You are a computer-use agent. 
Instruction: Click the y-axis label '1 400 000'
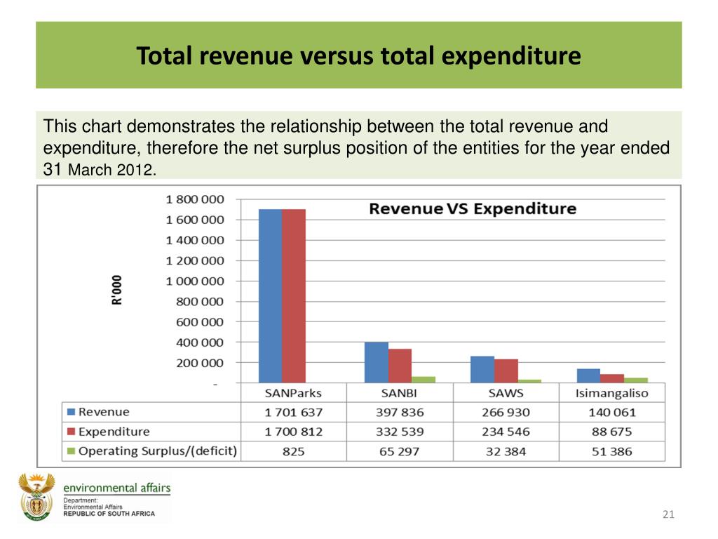[x=195, y=240]
